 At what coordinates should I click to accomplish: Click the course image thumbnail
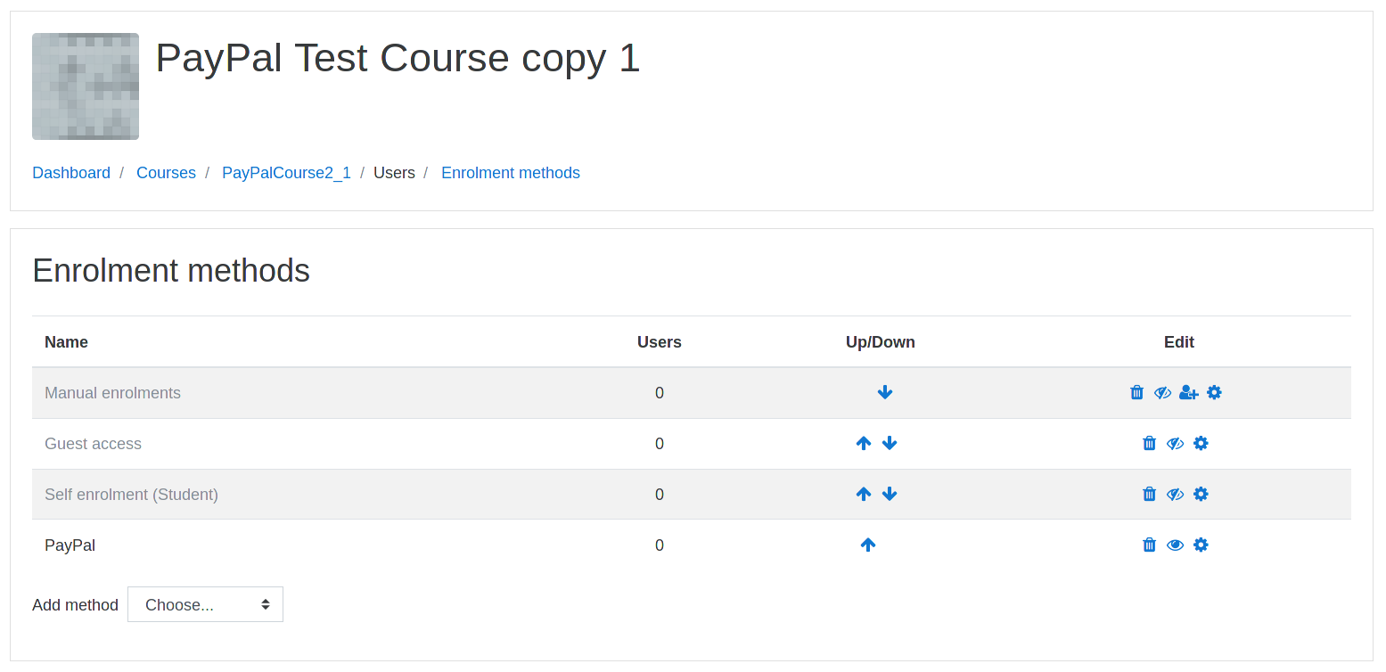(86, 86)
